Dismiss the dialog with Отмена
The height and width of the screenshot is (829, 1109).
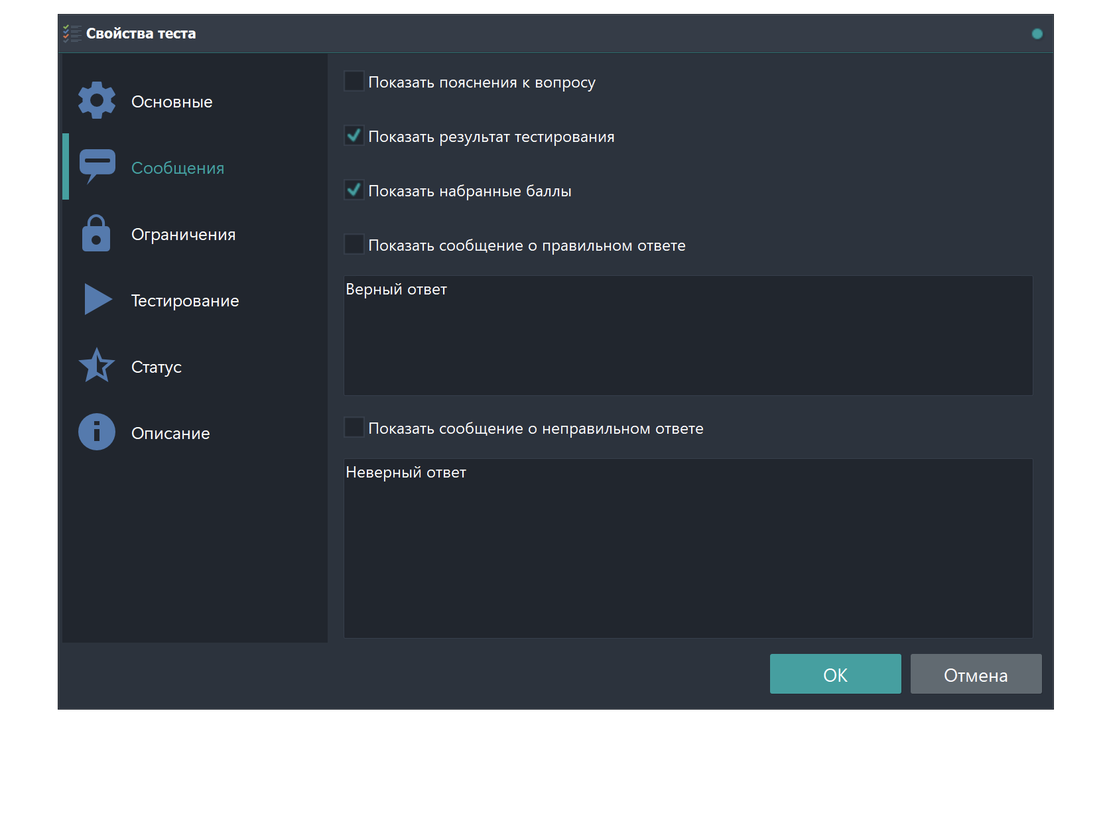click(x=976, y=674)
